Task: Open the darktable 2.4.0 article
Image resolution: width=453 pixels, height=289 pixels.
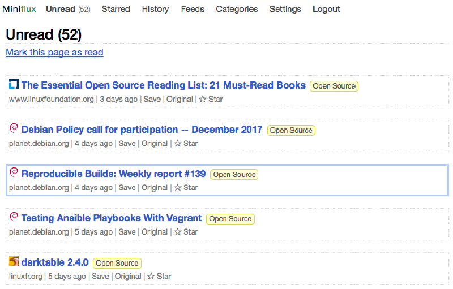Action: tap(55, 262)
